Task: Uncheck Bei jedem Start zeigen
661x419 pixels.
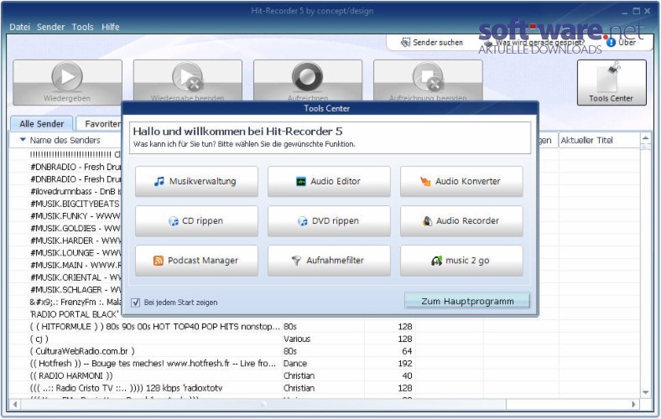Action: pos(135,303)
